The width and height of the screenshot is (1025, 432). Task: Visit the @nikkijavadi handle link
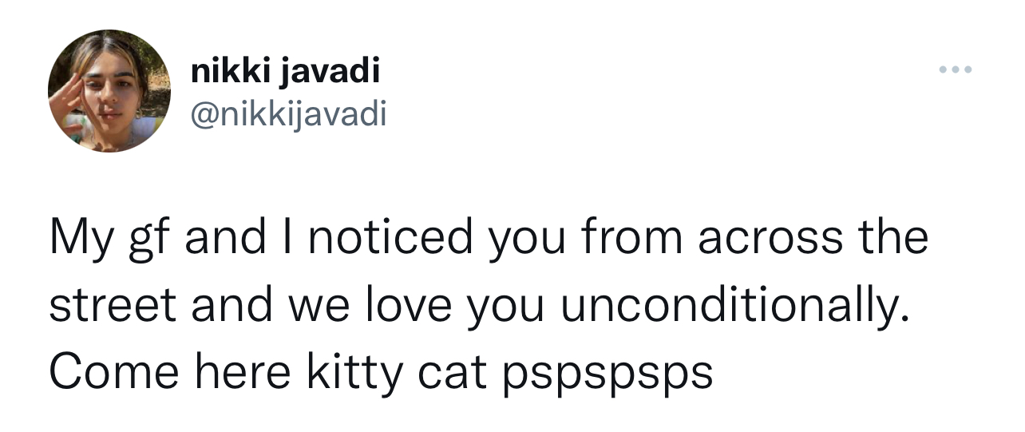point(288,116)
